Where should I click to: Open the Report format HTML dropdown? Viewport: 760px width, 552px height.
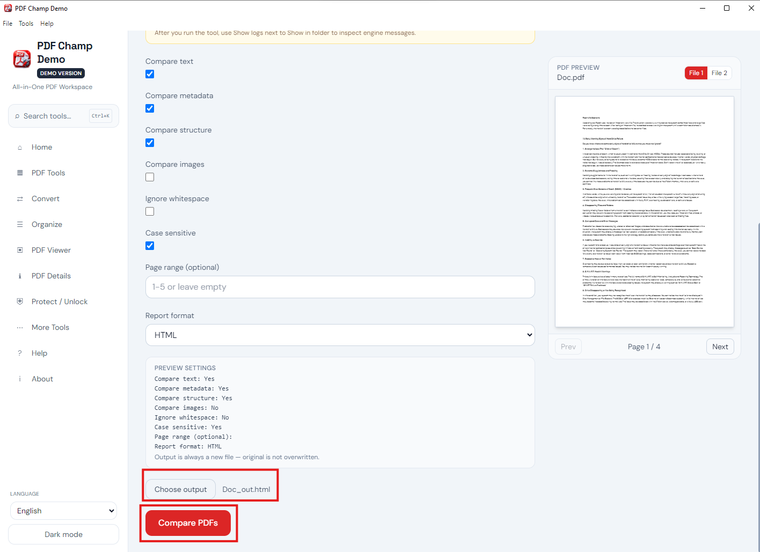[x=340, y=335]
